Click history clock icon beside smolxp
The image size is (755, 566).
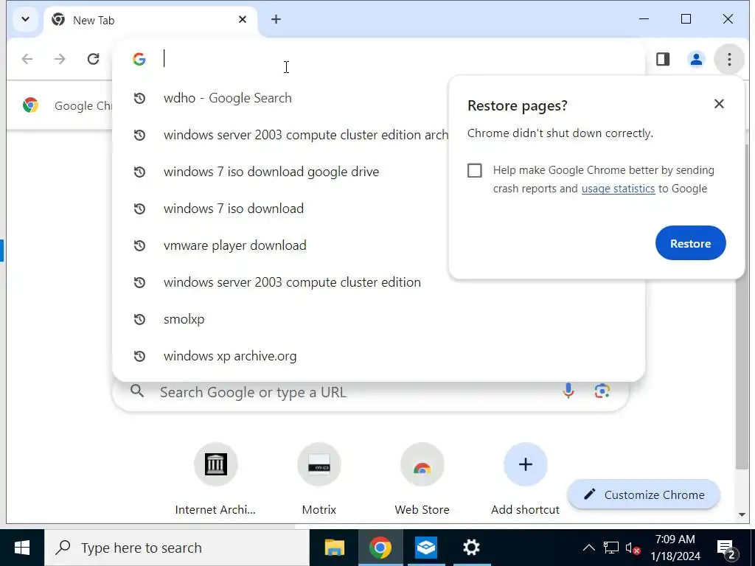pos(139,319)
